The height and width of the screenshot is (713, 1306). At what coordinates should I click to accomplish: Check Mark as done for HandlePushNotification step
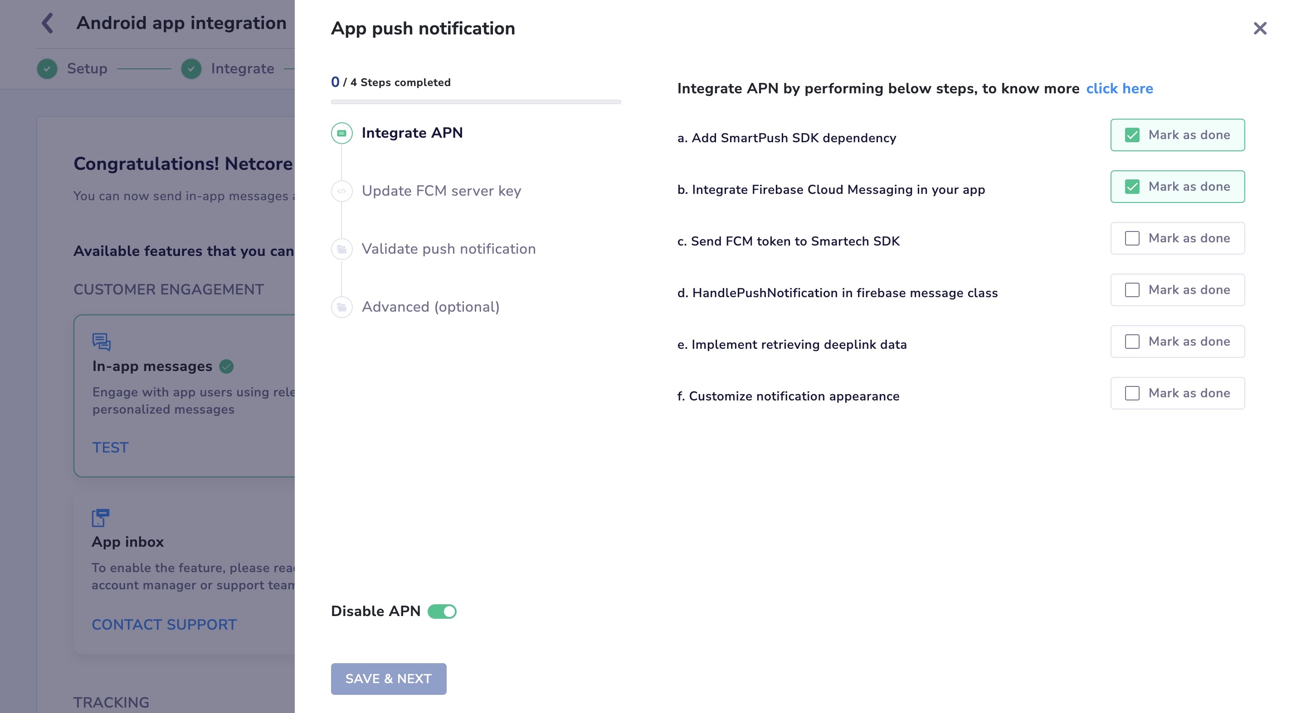coord(1131,290)
